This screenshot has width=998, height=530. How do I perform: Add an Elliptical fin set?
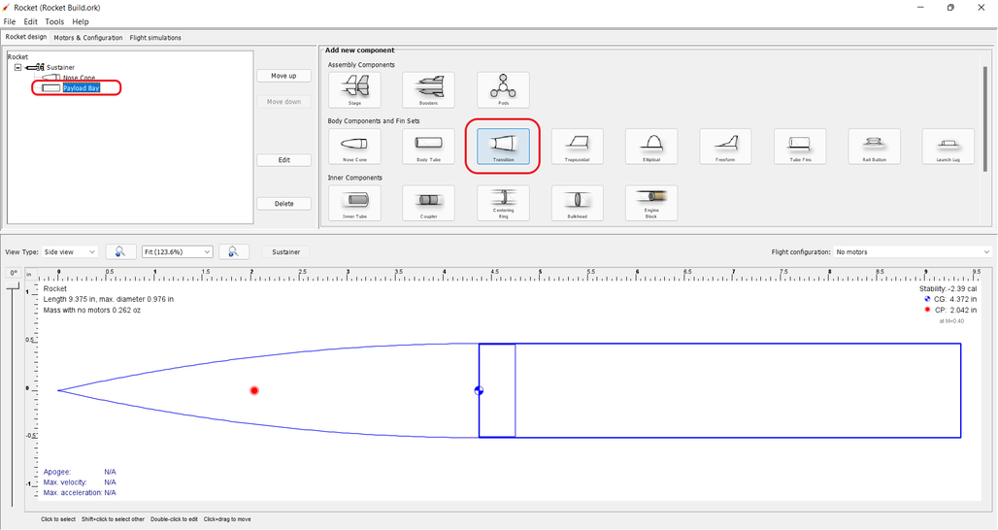point(651,147)
